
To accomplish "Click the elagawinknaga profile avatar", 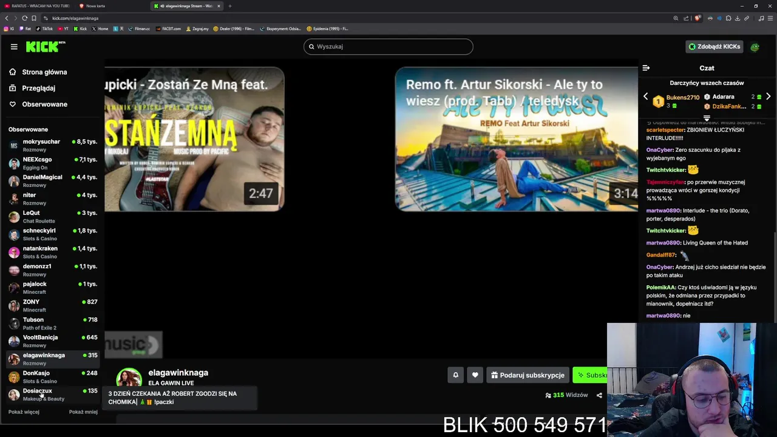I will pos(129,378).
